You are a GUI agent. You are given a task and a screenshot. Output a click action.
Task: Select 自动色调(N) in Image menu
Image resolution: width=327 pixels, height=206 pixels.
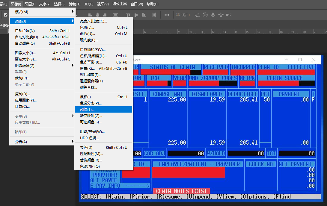(42, 31)
